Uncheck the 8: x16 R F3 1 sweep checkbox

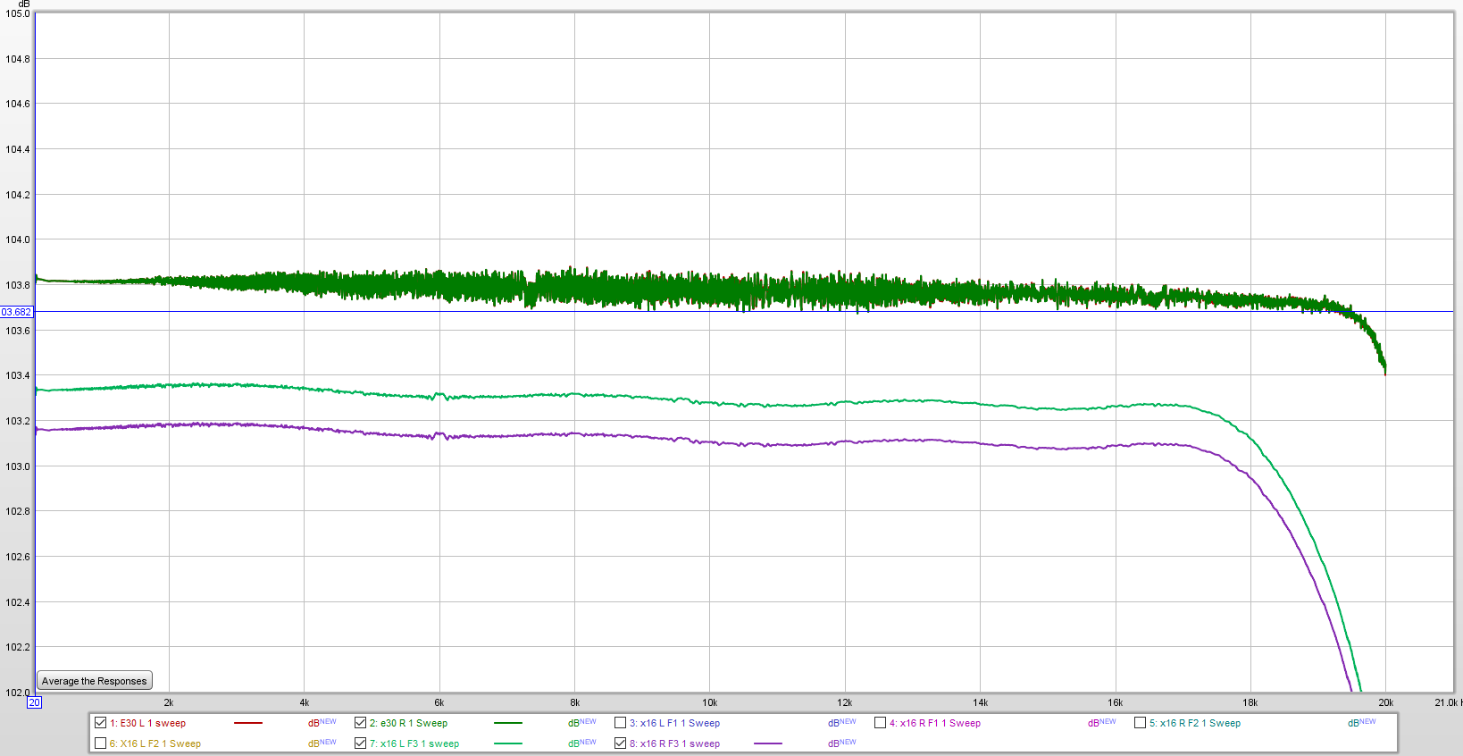(620, 743)
